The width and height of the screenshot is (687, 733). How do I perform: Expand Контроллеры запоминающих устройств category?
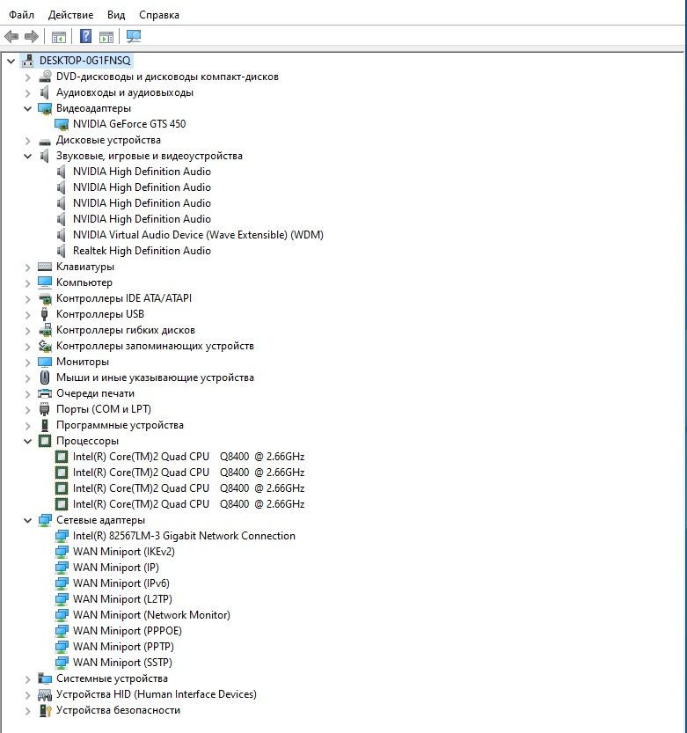[x=27, y=347]
